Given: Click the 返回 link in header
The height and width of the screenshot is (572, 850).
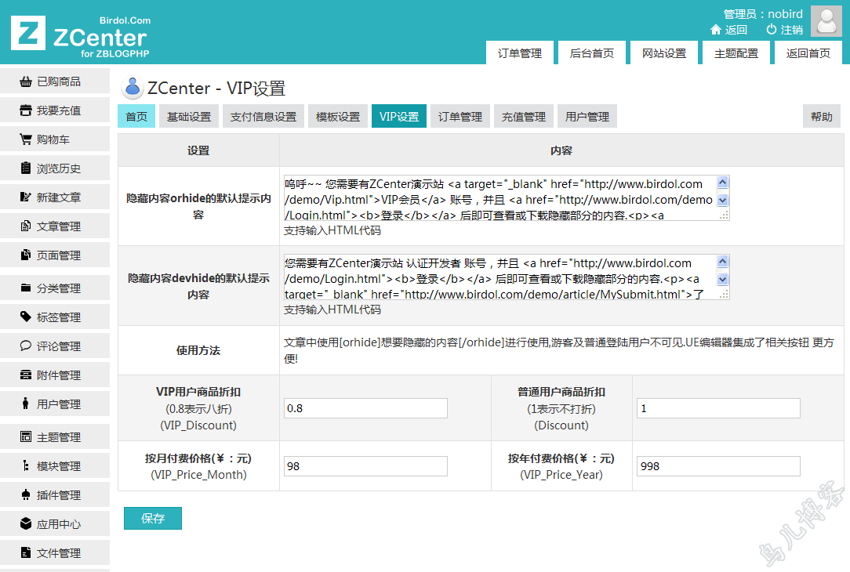Looking at the screenshot, I should (x=736, y=30).
